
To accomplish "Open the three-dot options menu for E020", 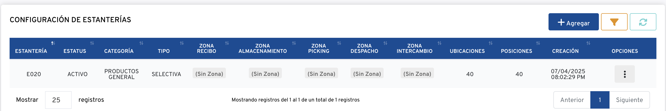I will (x=624, y=74).
